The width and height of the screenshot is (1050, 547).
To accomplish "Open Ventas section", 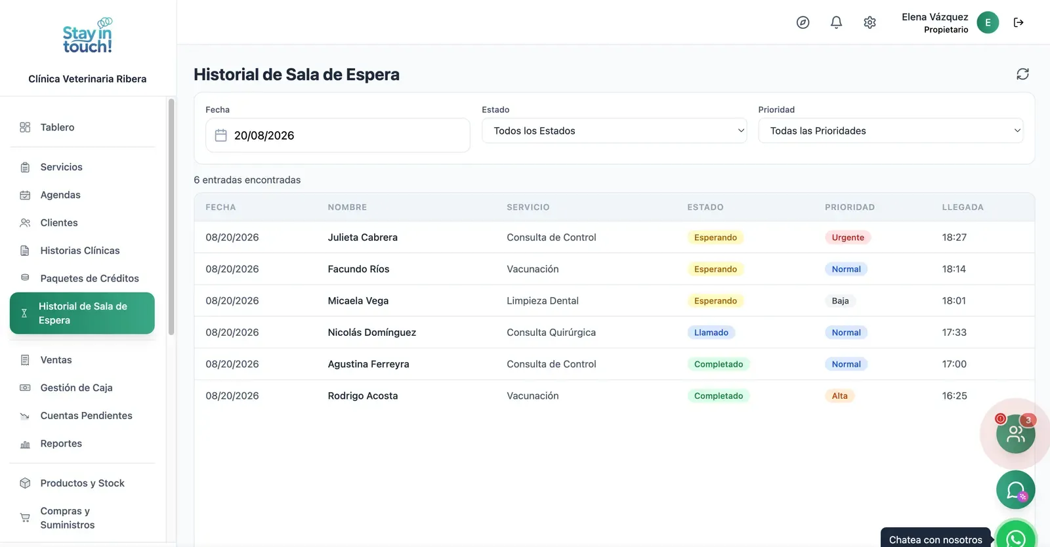I will (x=82, y=360).
